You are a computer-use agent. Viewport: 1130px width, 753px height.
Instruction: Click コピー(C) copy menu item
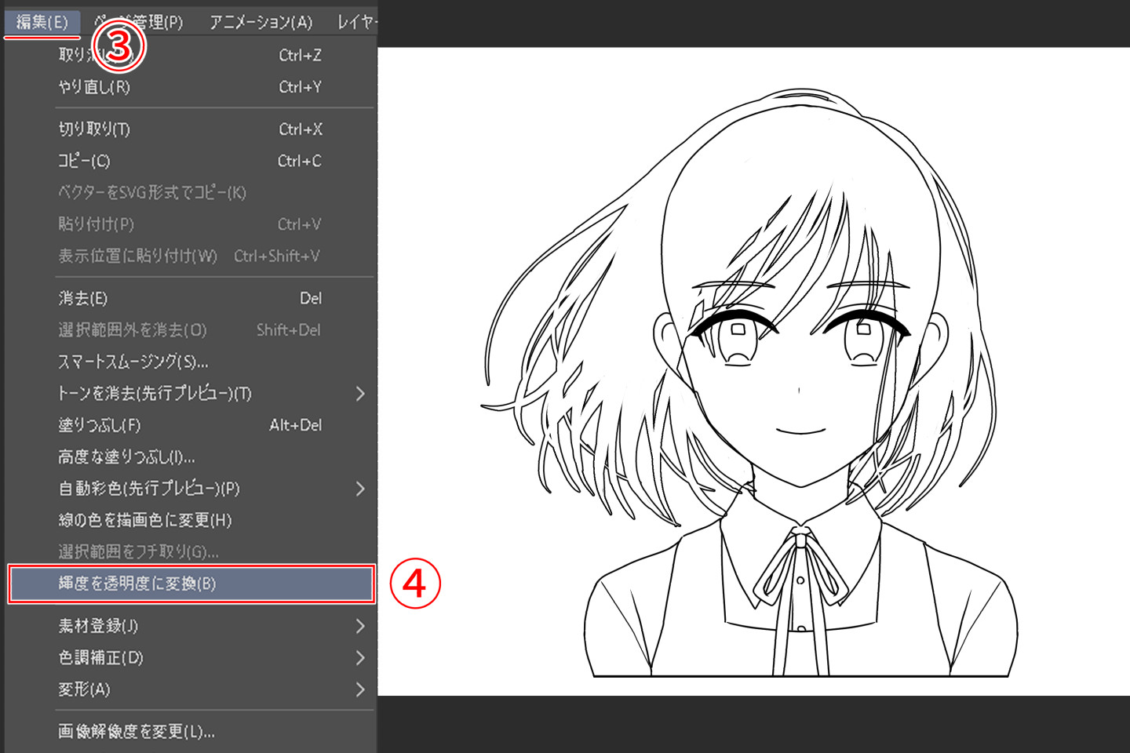click(84, 161)
